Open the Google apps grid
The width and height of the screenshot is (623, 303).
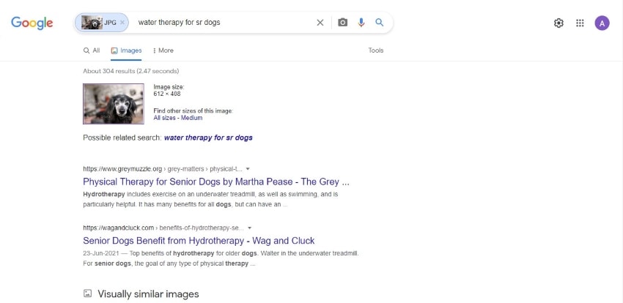pos(580,23)
